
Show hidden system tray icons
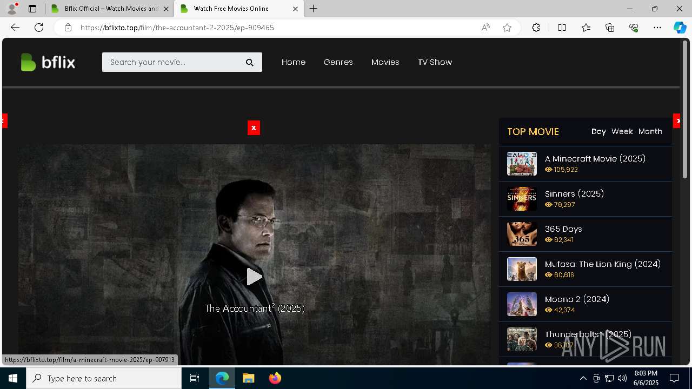point(583,378)
